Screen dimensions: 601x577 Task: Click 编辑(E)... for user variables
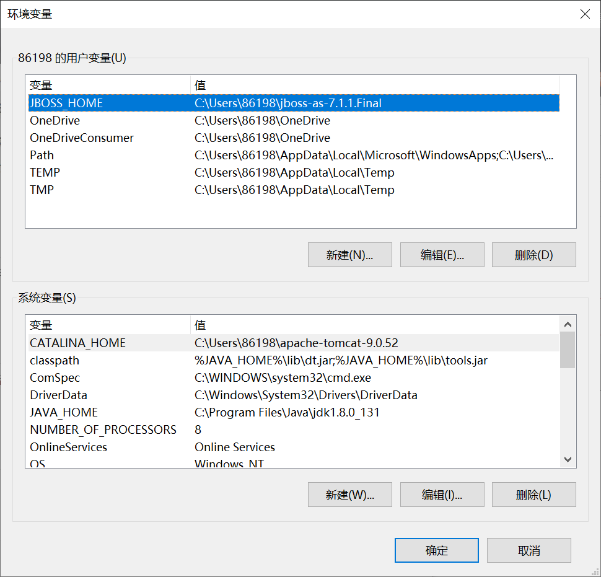[442, 255]
